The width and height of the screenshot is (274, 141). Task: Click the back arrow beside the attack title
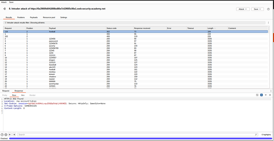coord(4,9)
